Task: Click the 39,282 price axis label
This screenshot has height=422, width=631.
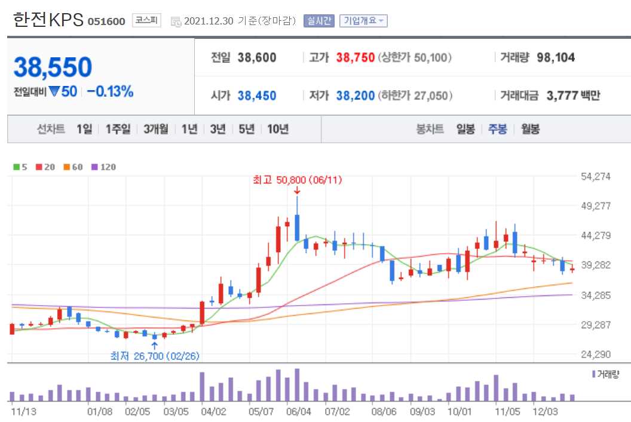Action: click(x=596, y=265)
